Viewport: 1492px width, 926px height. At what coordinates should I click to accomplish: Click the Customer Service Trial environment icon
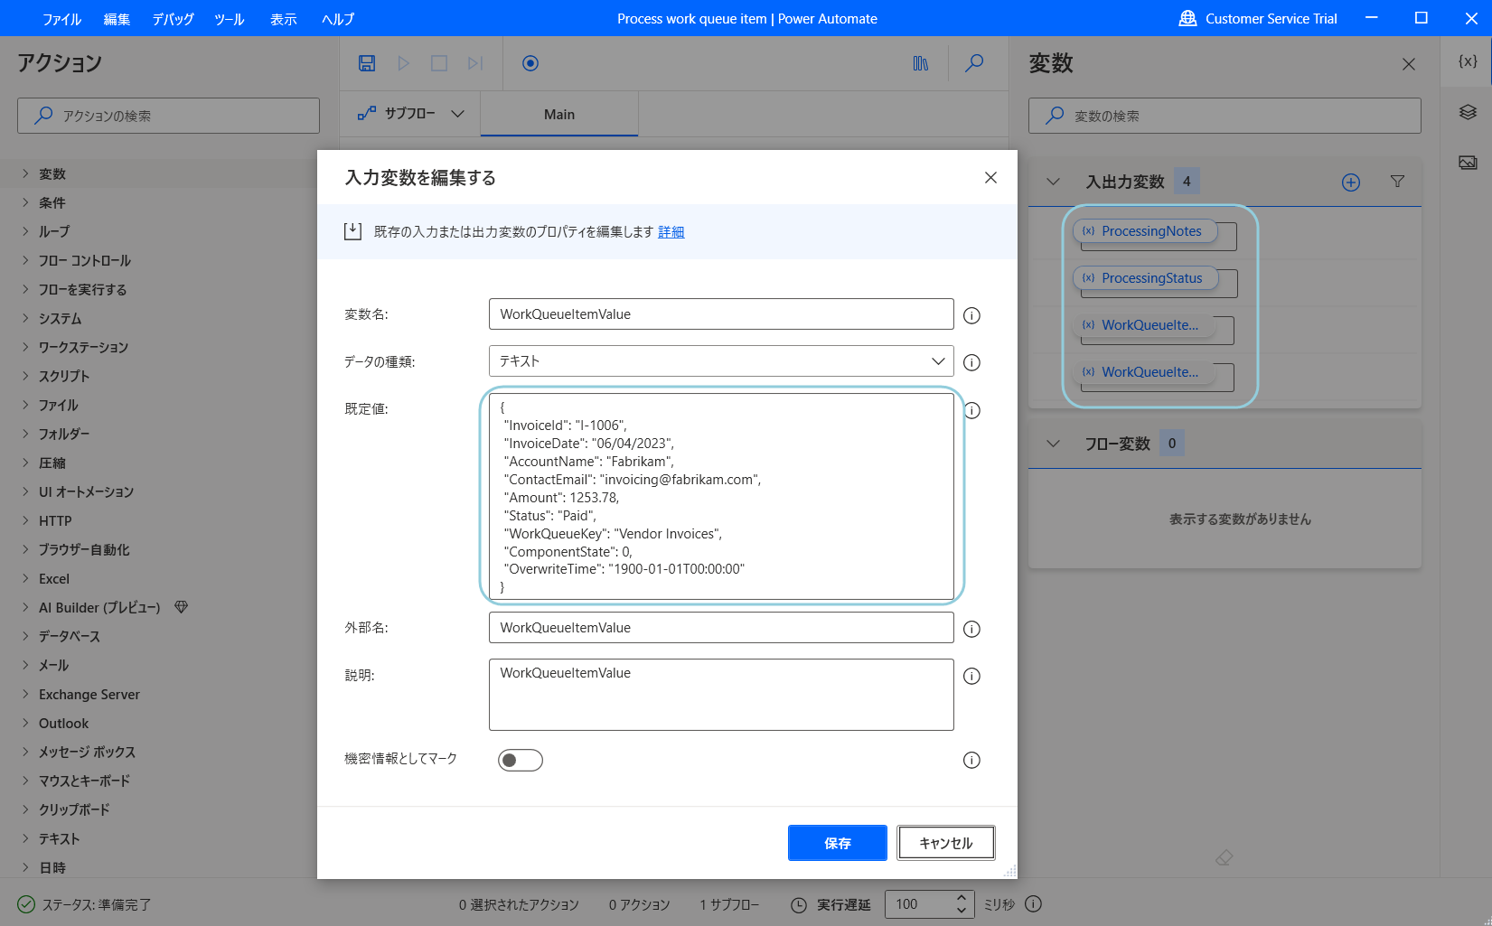click(1187, 18)
